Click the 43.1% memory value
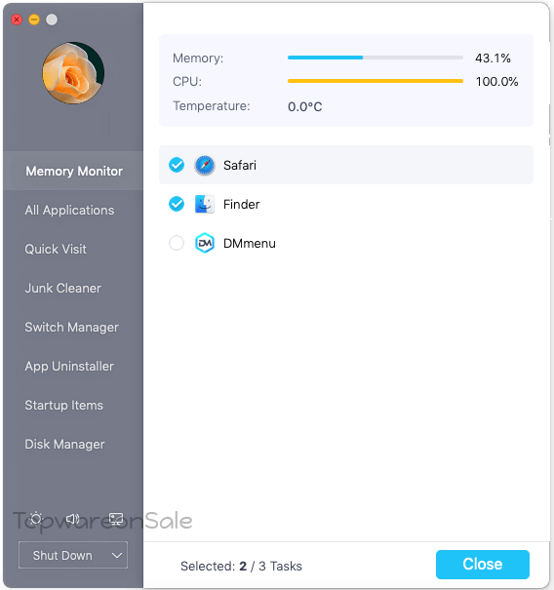 pyautogui.click(x=493, y=58)
